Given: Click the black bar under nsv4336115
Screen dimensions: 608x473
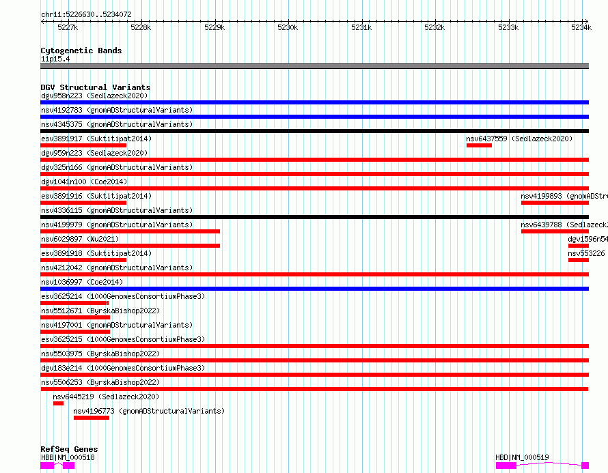Looking at the screenshot, I should [314, 217].
